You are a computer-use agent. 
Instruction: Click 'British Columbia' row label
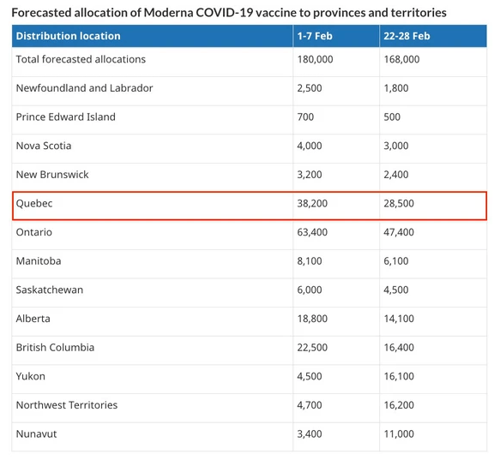click(x=55, y=348)
